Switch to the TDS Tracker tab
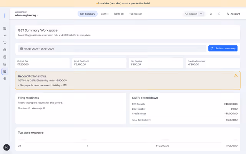246x154 pixels. point(136,14)
